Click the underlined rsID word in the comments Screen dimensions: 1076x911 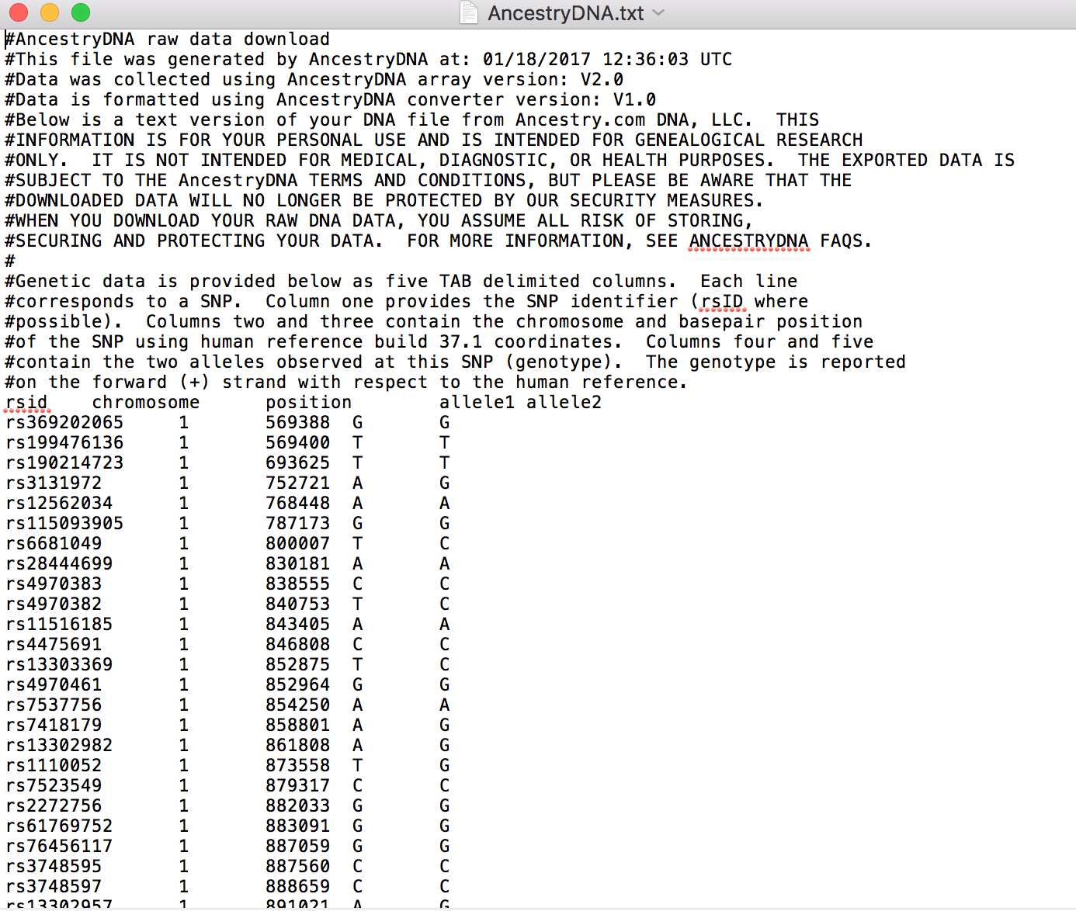(x=722, y=301)
